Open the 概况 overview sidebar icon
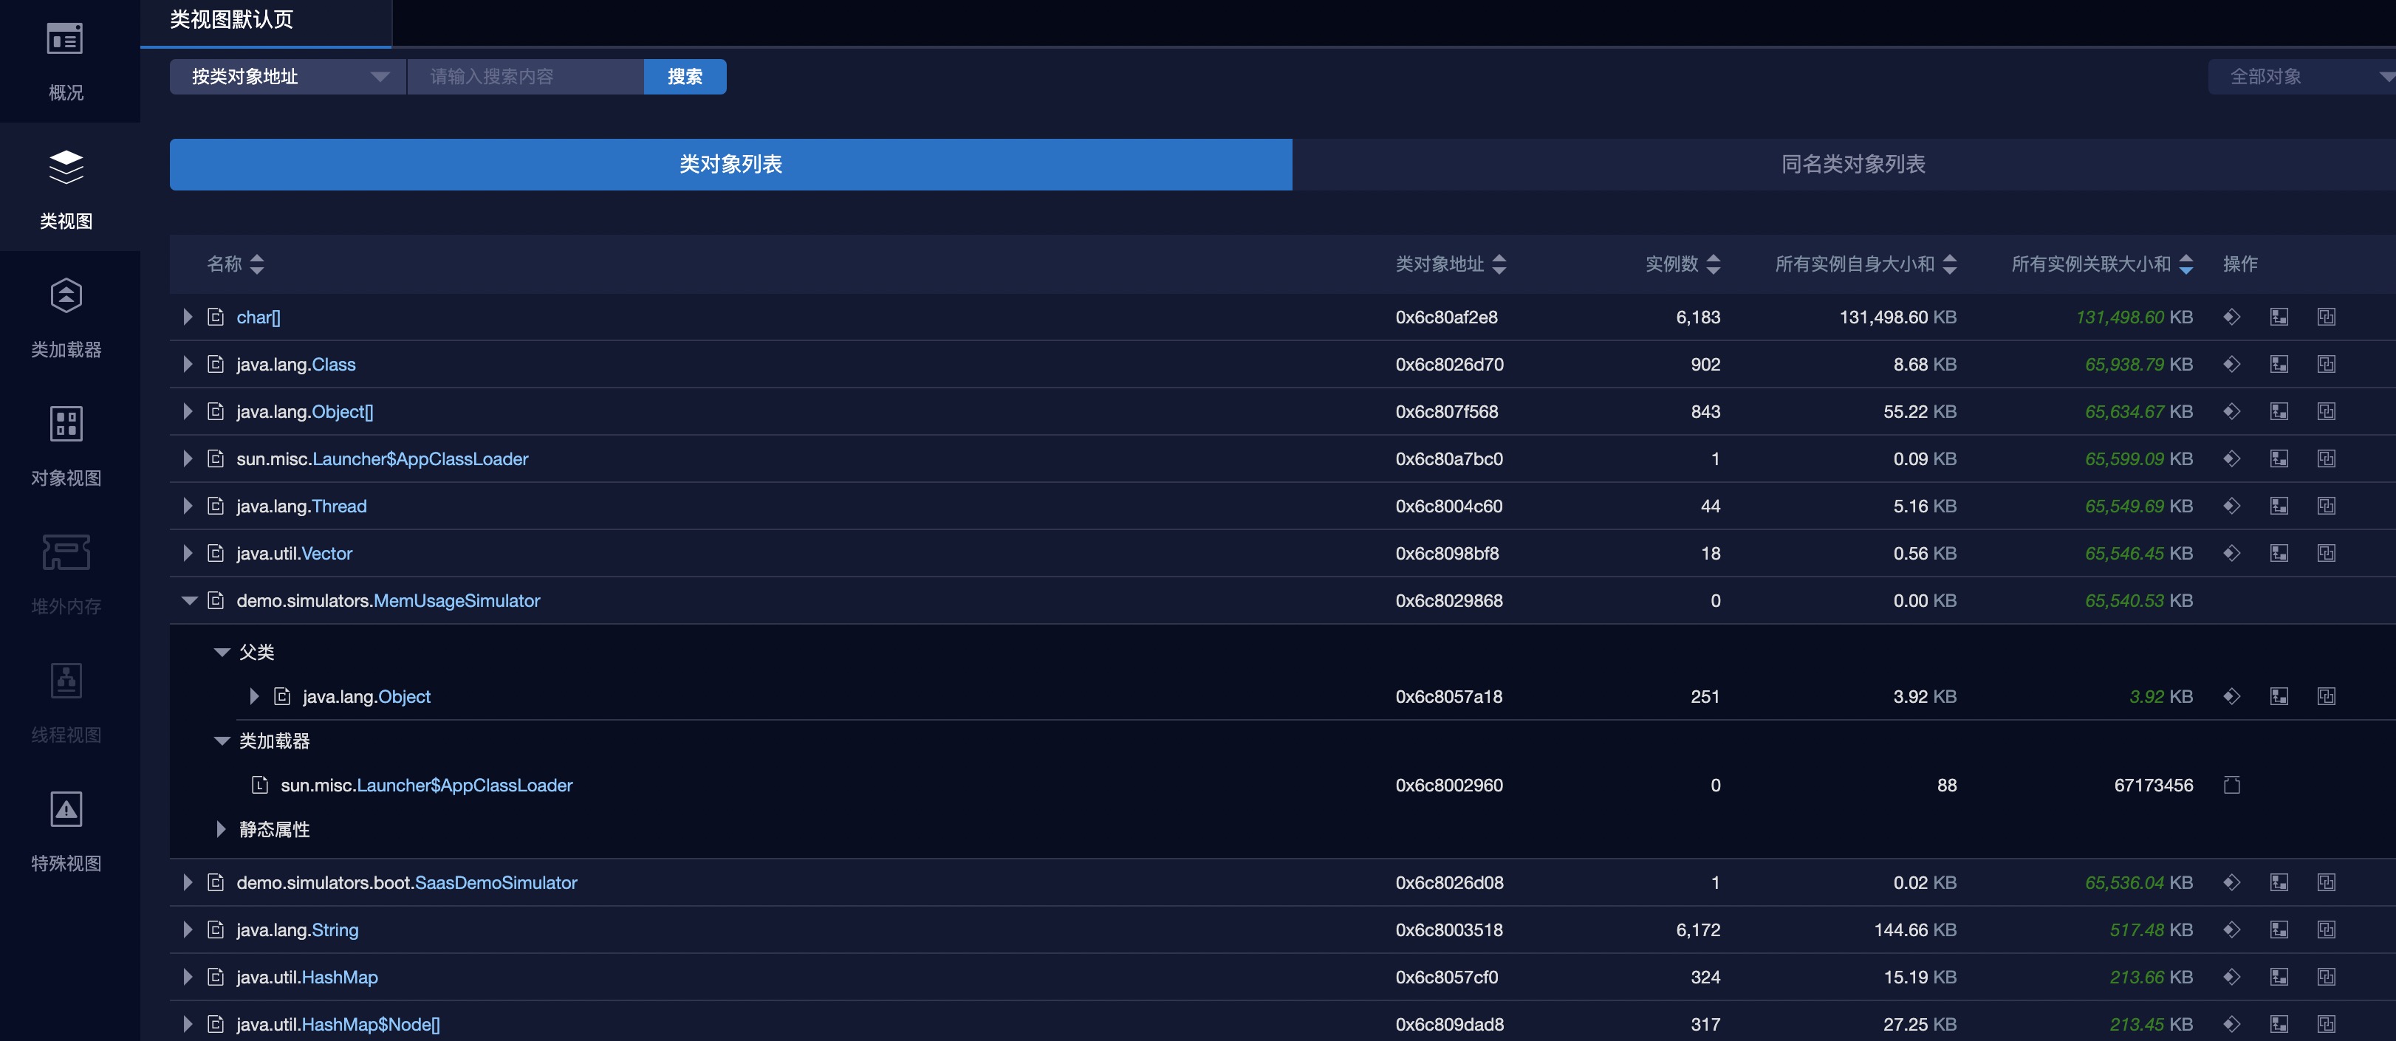Image resolution: width=2396 pixels, height=1041 pixels. point(65,39)
